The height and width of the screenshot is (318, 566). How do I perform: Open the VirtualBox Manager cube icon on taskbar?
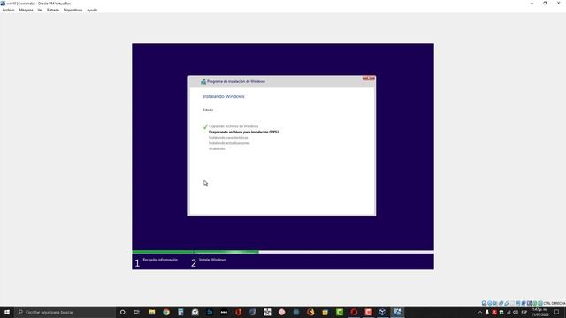point(383,312)
